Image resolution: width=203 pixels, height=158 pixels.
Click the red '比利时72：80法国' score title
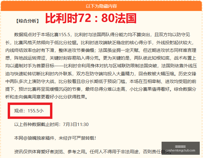point(91,18)
